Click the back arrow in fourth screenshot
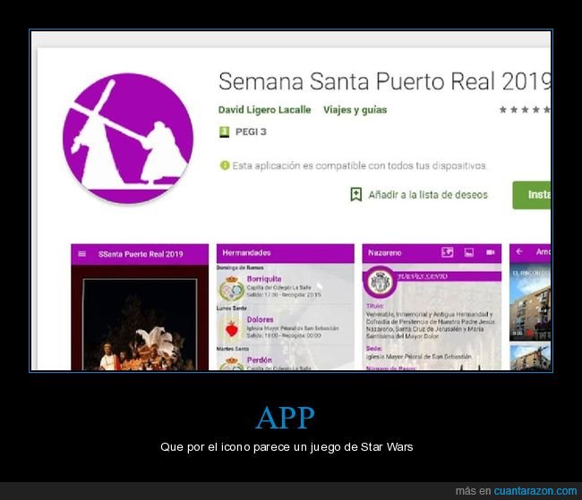 [519, 251]
